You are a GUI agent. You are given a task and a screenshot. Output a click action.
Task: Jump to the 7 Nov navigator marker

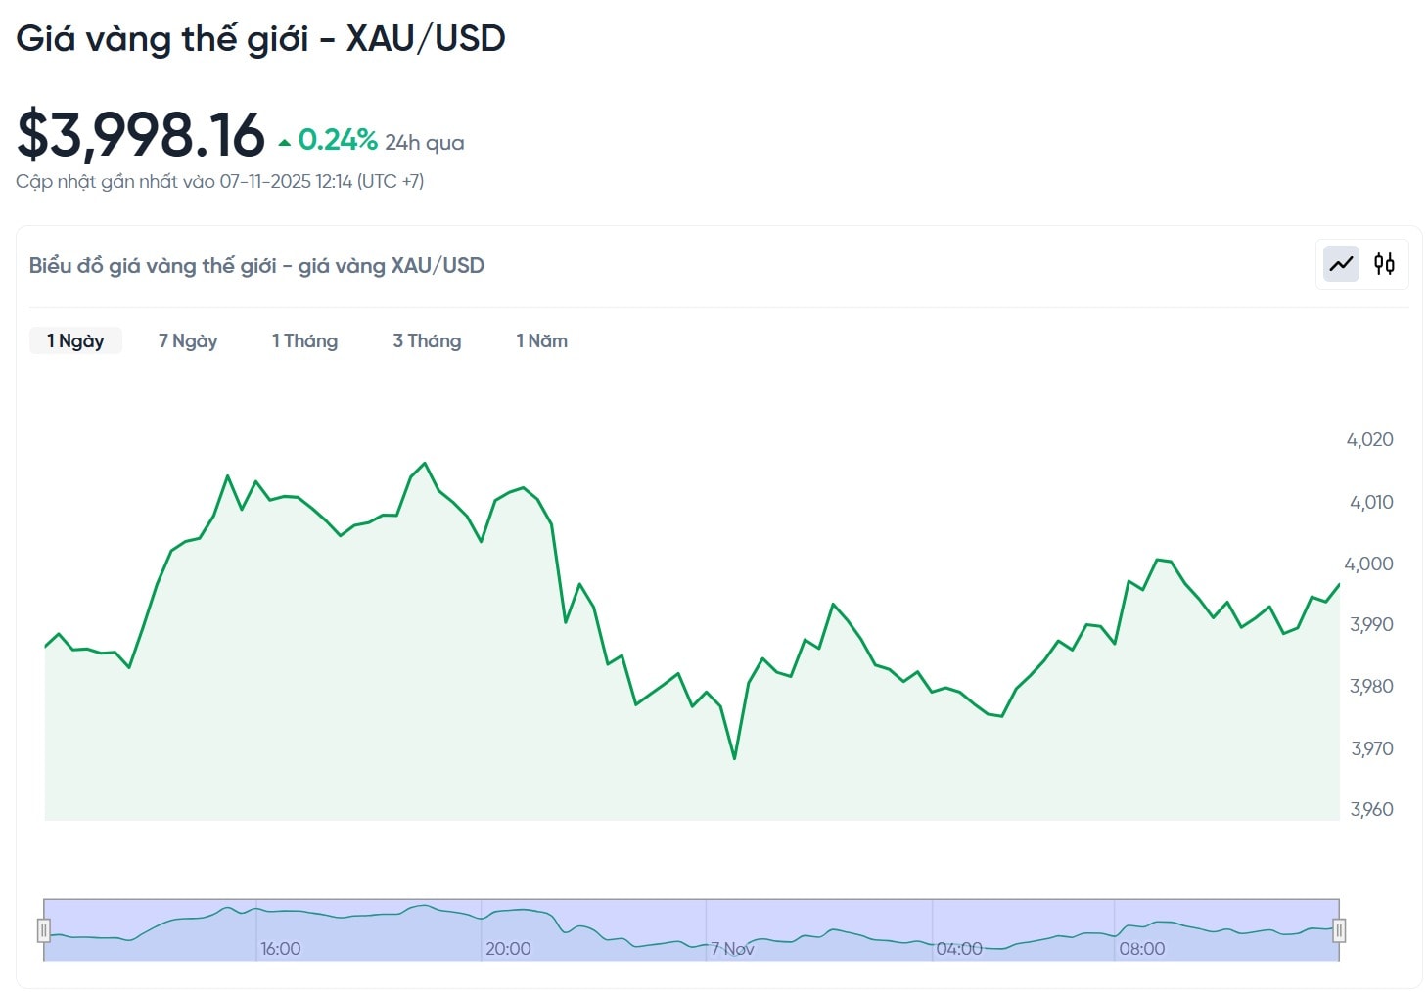[732, 948]
